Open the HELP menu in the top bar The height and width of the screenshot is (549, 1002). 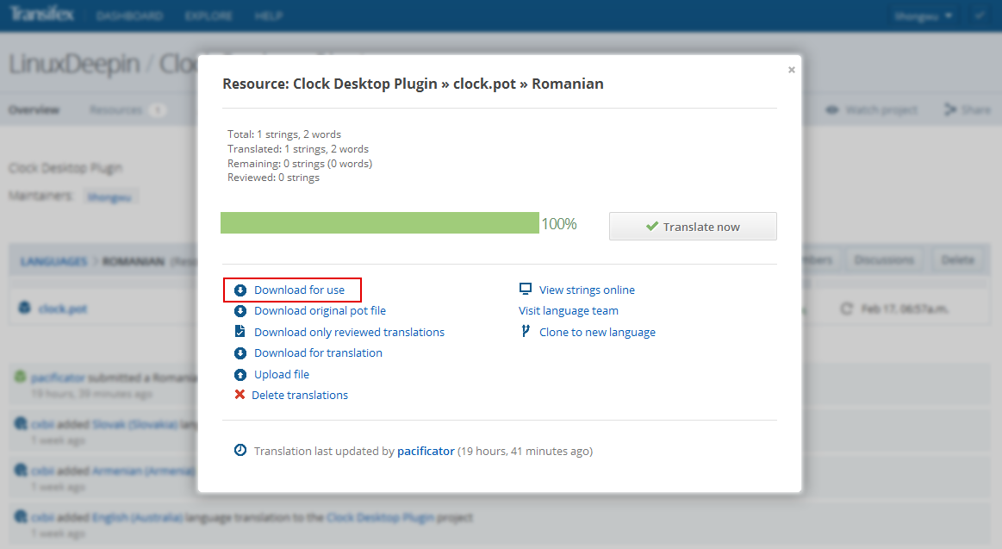click(x=269, y=16)
